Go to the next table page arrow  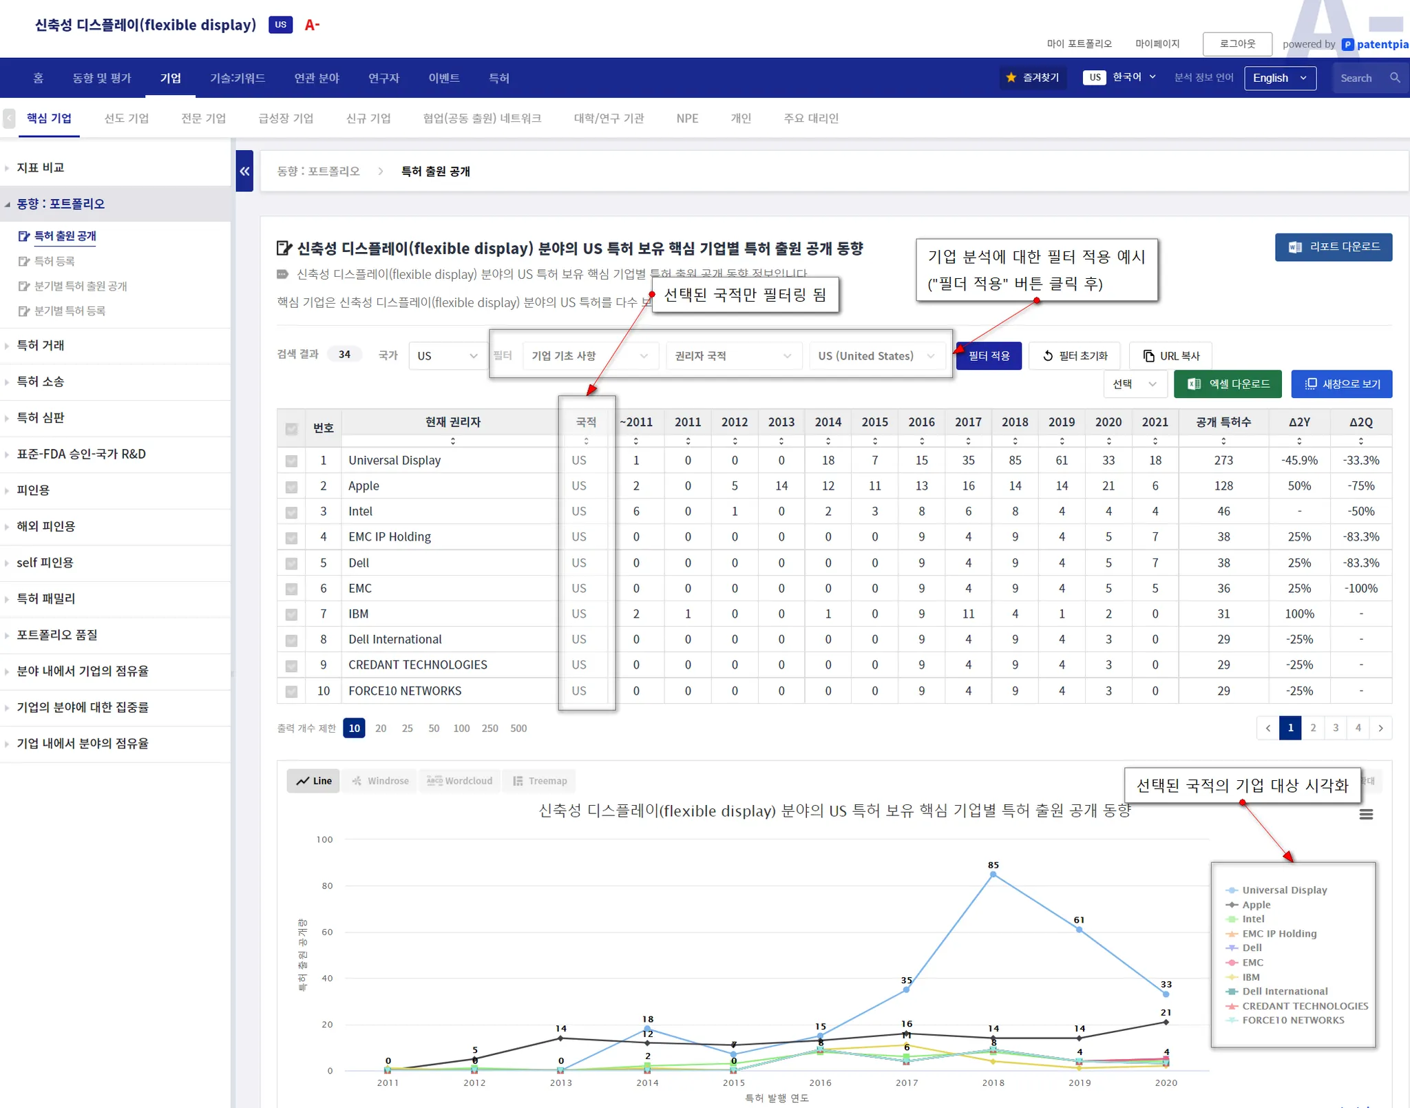pos(1380,728)
